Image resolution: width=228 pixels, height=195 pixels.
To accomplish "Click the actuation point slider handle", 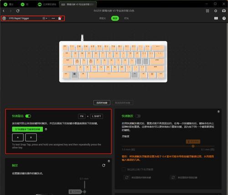I will point(85,192).
